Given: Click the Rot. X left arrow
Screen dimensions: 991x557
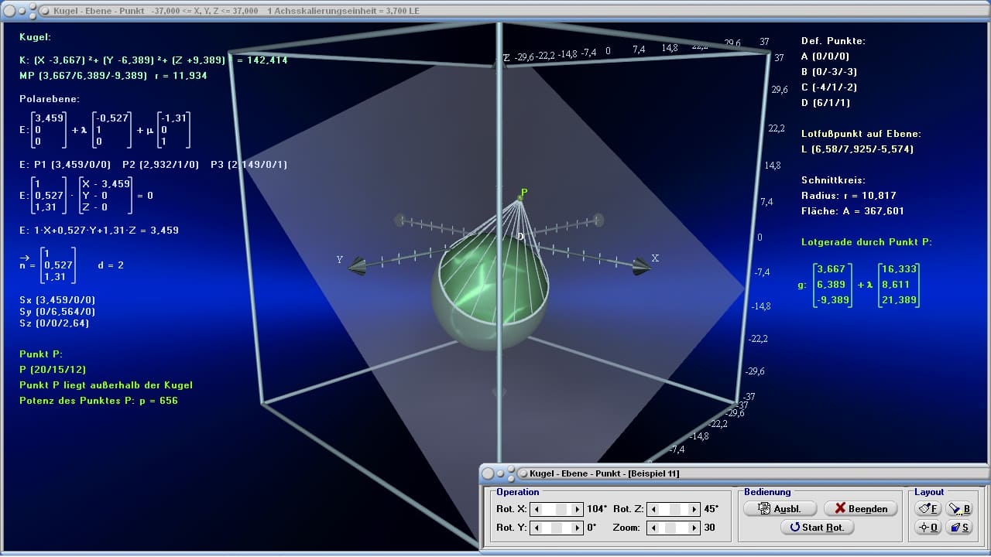Looking at the screenshot, I should 537,509.
